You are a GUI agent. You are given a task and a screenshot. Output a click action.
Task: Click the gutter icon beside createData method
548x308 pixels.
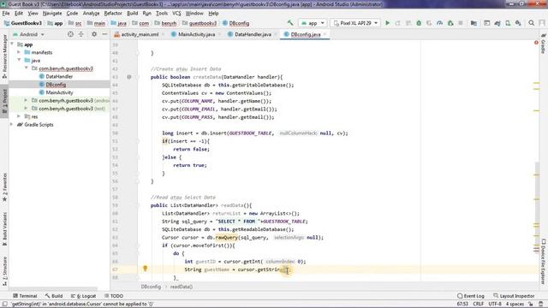pyautogui.click(x=129, y=77)
